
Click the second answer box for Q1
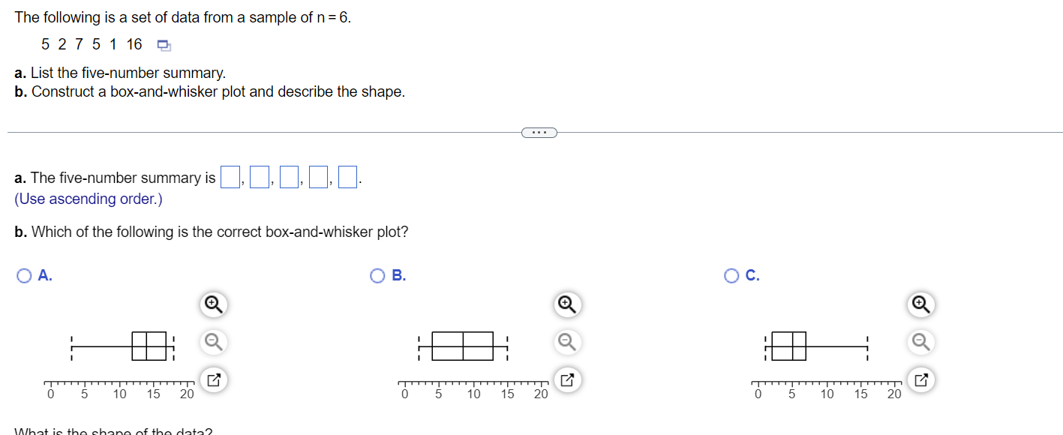(x=258, y=176)
